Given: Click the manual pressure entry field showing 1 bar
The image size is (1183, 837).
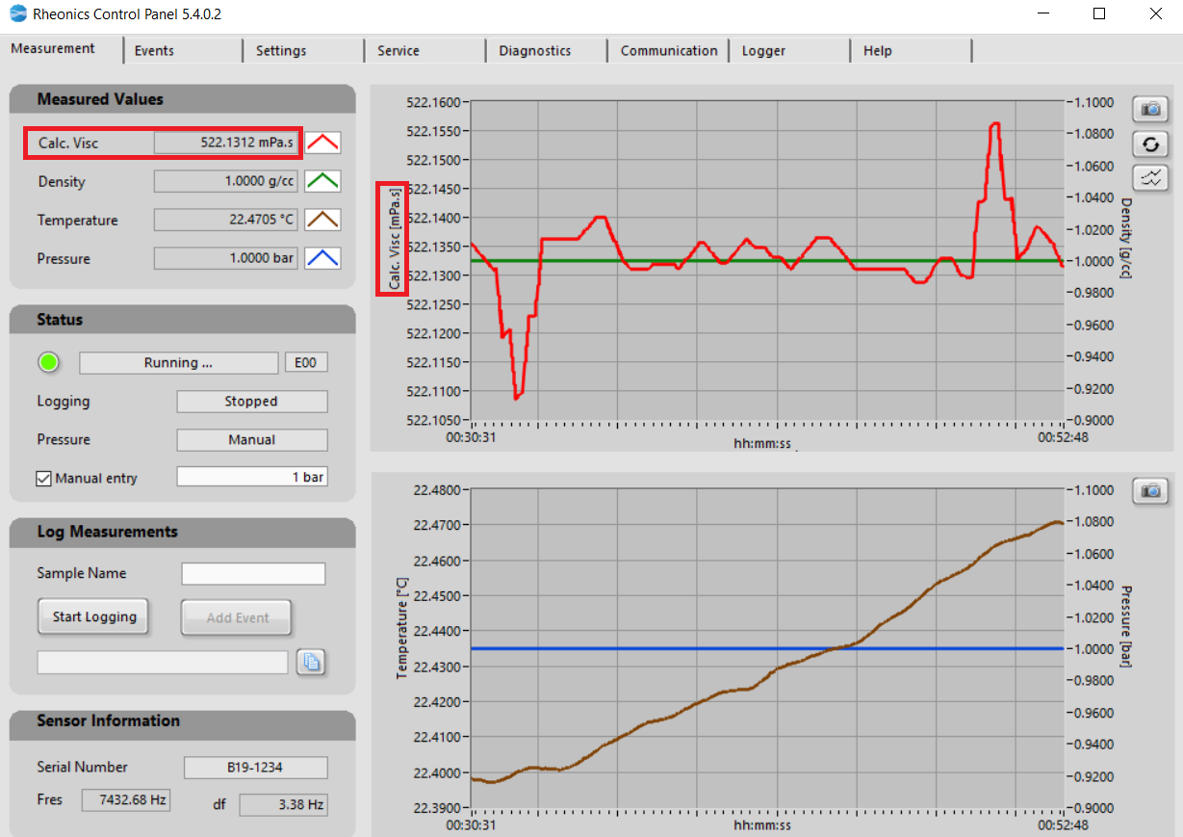Looking at the screenshot, I should 252,477.
